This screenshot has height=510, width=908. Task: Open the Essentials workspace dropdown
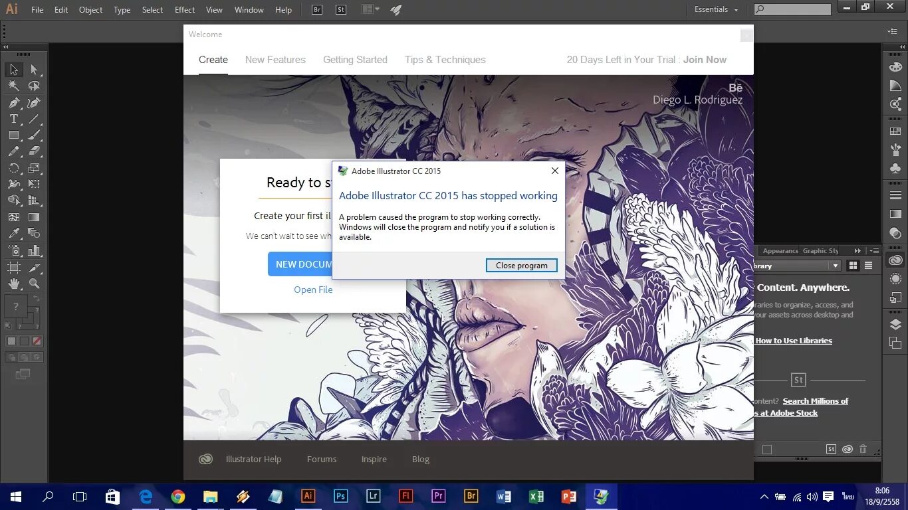717,9
